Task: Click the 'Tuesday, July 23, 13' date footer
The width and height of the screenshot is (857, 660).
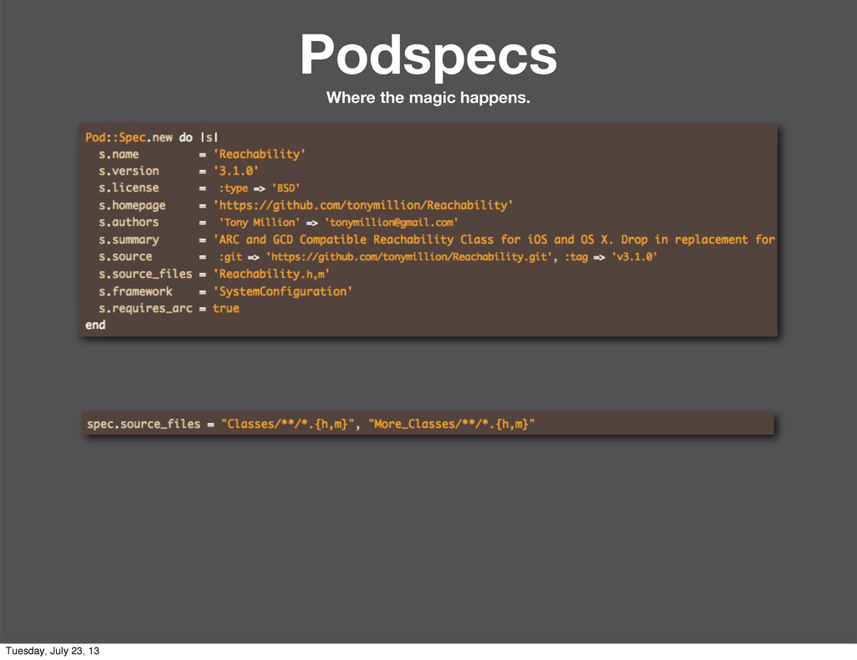Action: pos(53,651)
